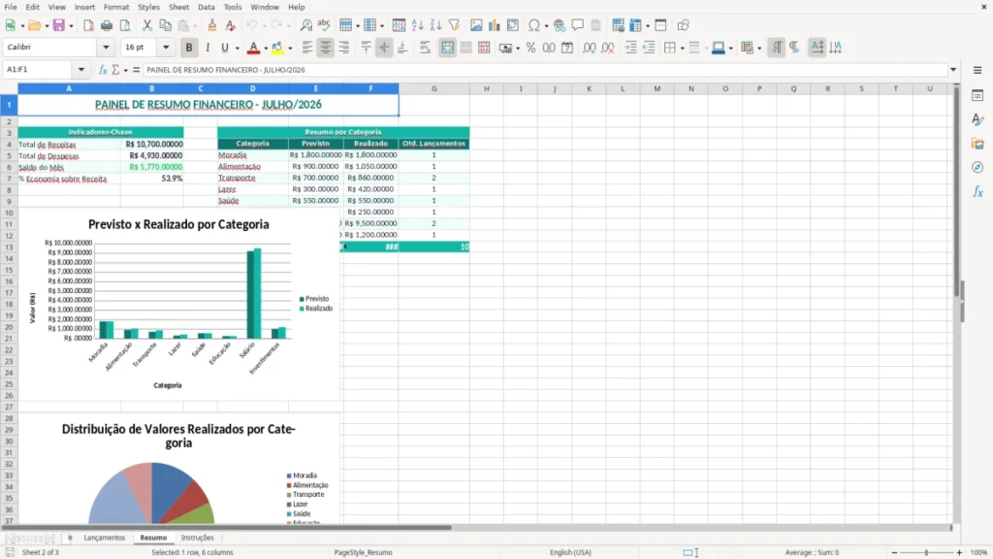993x559 pixels.
Task: Open the font color dropdown arrow
Action: [x=266, y=49]
